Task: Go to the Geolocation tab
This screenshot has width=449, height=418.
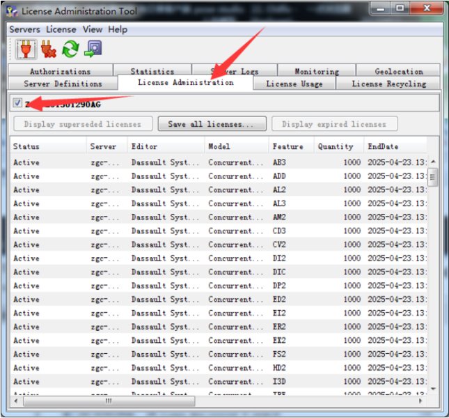Action: (x=398, y=71)
